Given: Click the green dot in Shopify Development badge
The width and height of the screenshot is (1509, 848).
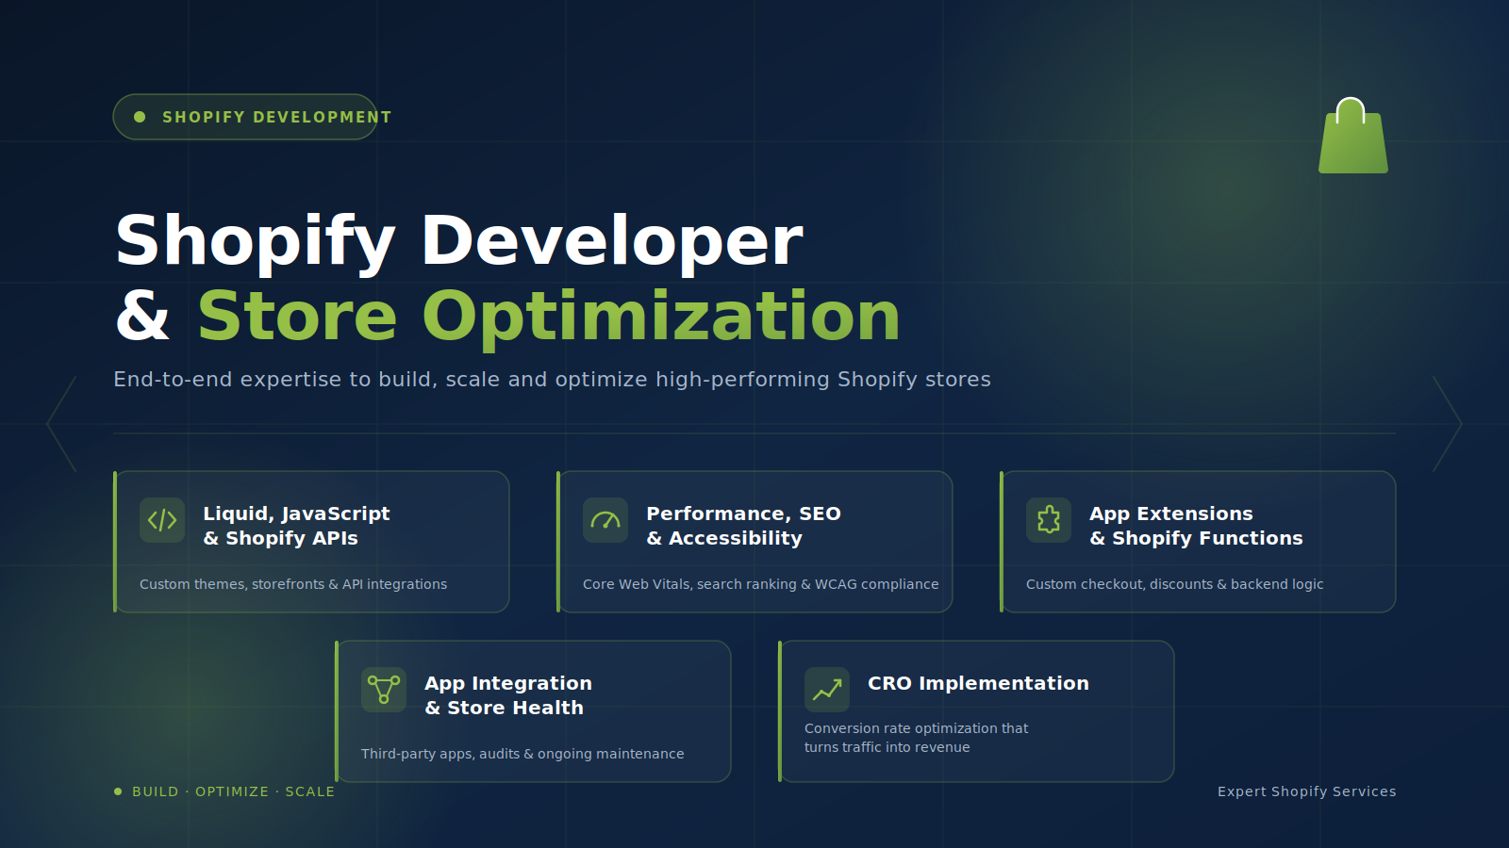Looking at the screenshot, I should (x=140, y=117).
